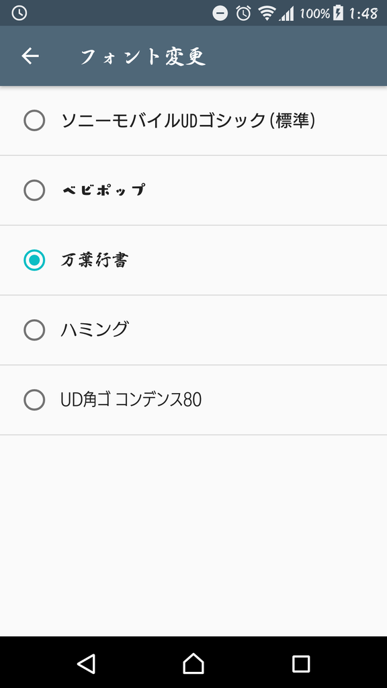Viewport: 387px width, 688px height.
Task: Tap the Android back navigation button
Action: tap(86, 663)
